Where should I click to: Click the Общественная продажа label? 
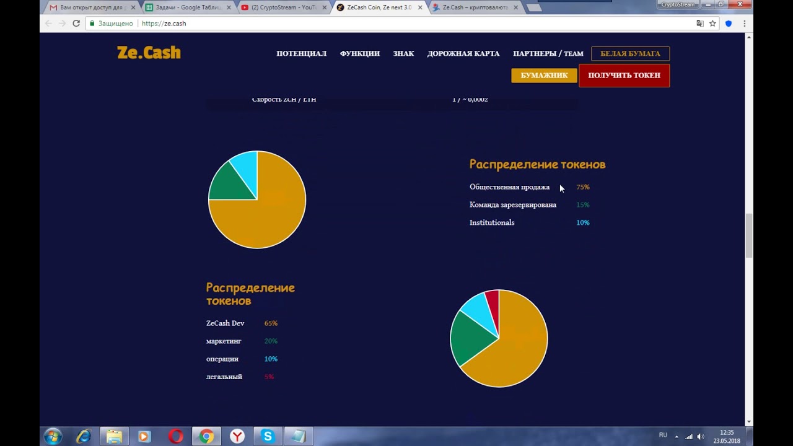(x=509, y=187)
